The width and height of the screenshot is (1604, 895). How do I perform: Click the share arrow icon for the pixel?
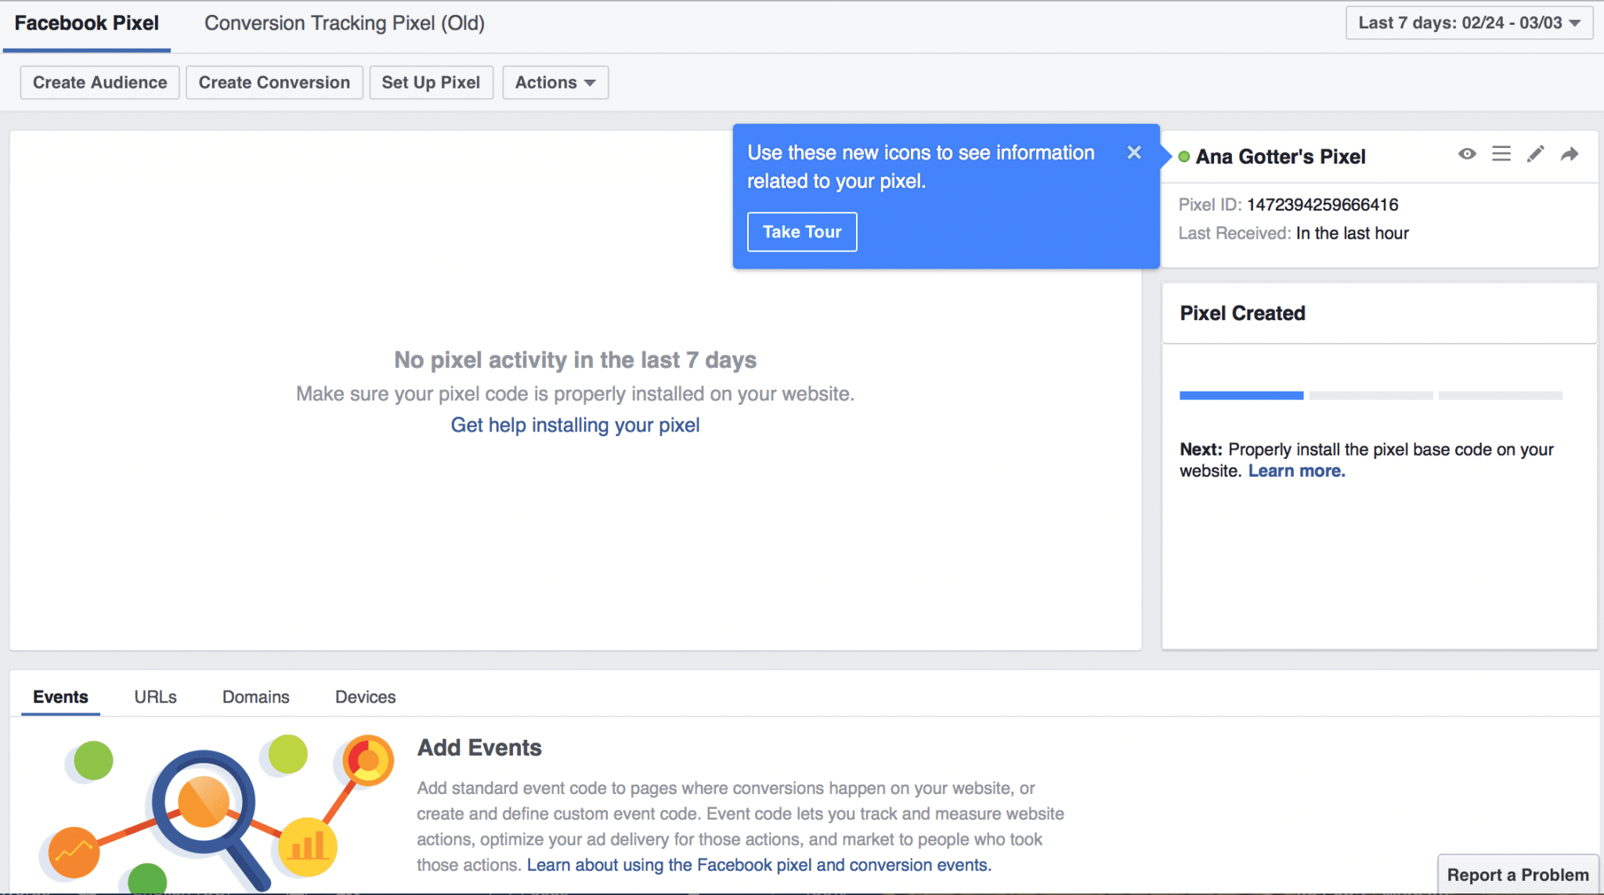click(x=1570, y=154)
